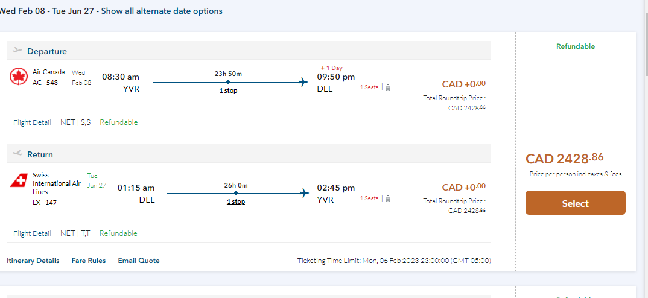Click the baggage icon on the departure flight
The height and width of the screenshot is (298, 648).
point(388,87)
